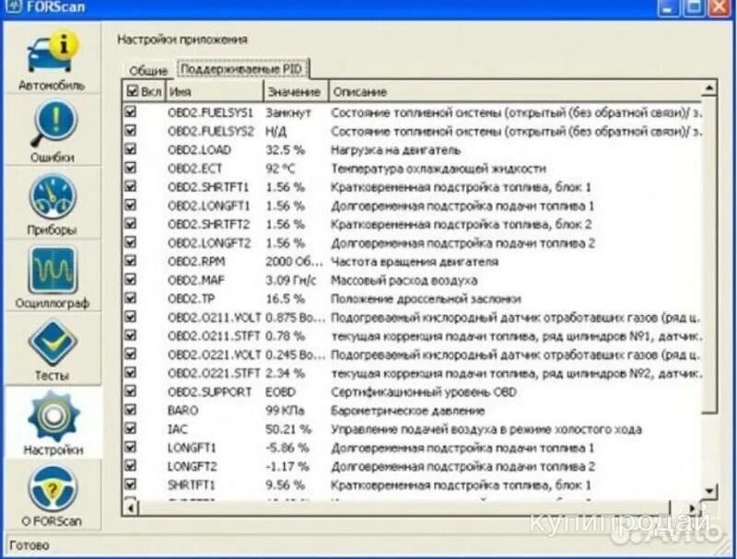Image resolution: width=737 pixels, height=559 pixels.
Task: Open the Автомобиль vehicle info section
Action: coord(52,60)
